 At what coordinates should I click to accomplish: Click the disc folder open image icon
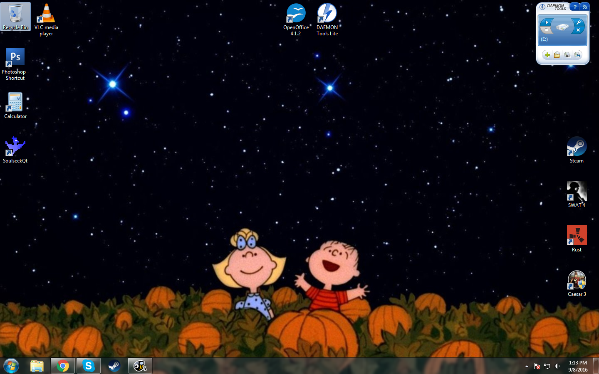[557, 55]
